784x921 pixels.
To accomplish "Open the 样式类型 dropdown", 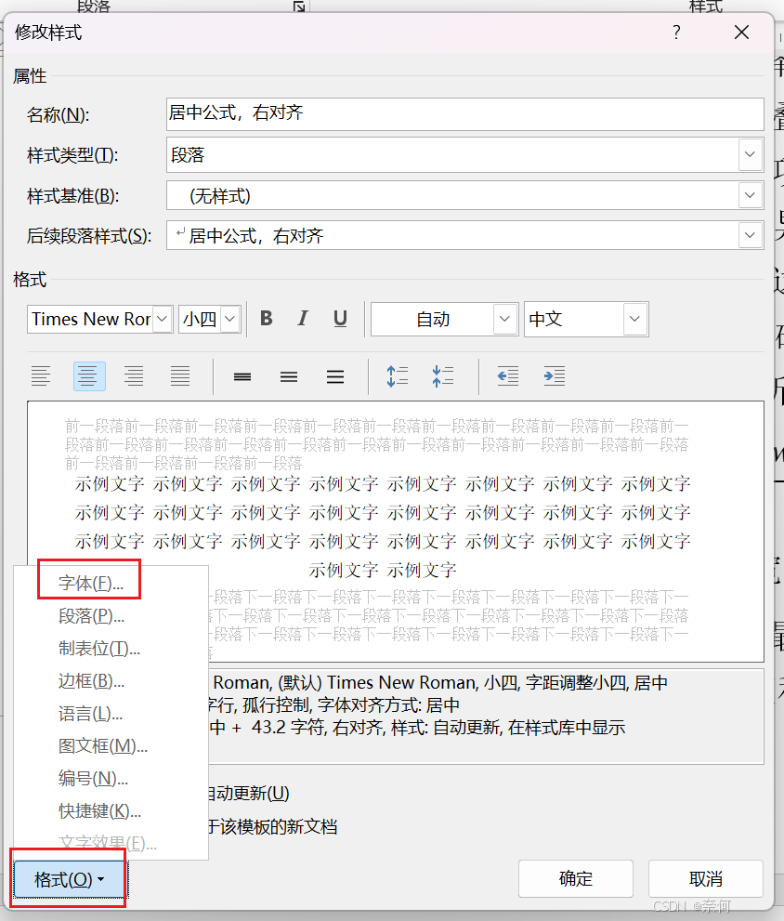I will (750, 154).
